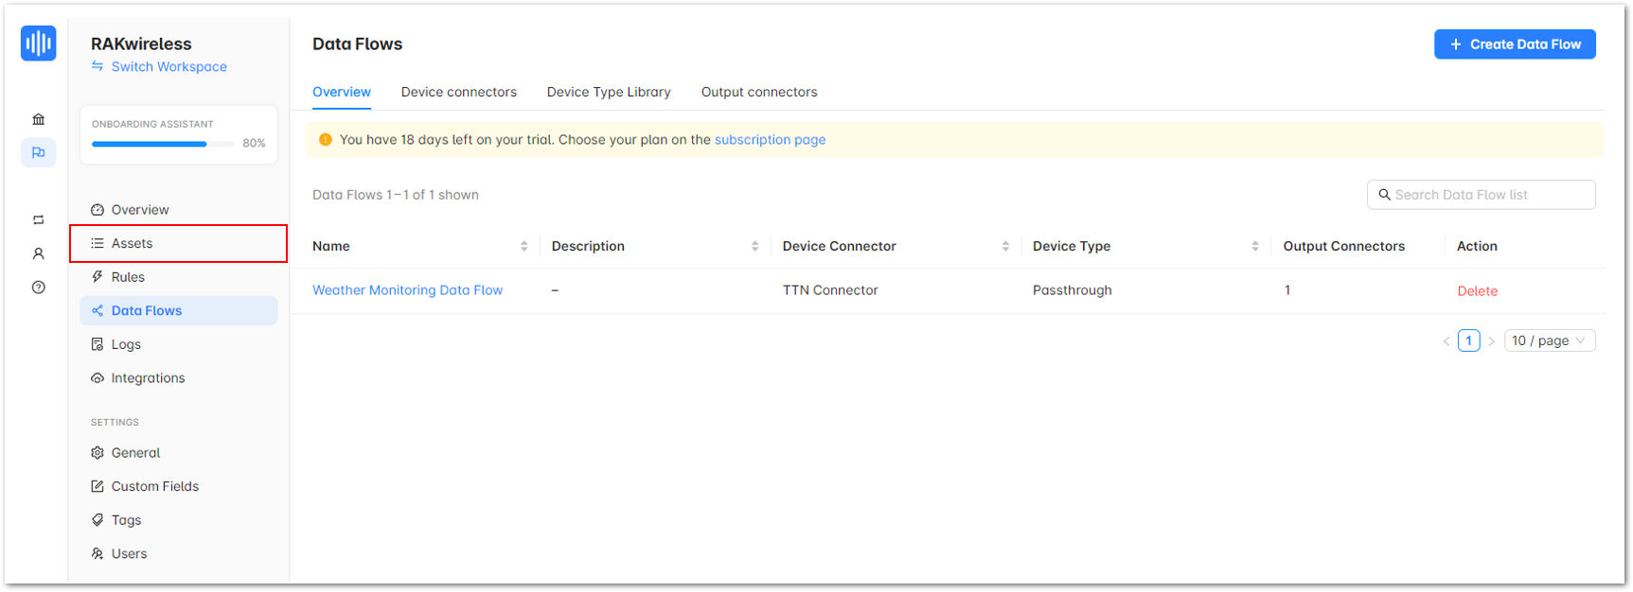1633x592 pixels.
Task: Sort by Device Type column arrows
Action: (1255, 246)
